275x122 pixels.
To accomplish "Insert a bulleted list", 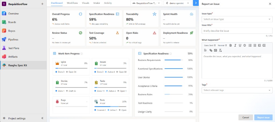I will pos(255,45).
